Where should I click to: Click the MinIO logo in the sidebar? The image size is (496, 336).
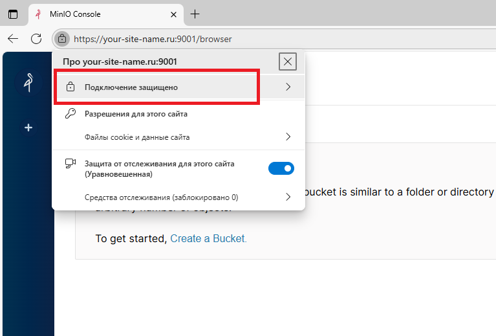click(29, 83)
